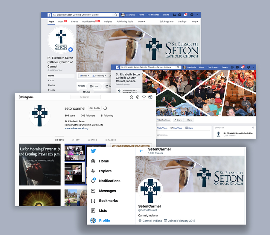Click the Twitter bird logo
Image resolution: width=270 pixels, height=235 pixels.
click(93, 151)
